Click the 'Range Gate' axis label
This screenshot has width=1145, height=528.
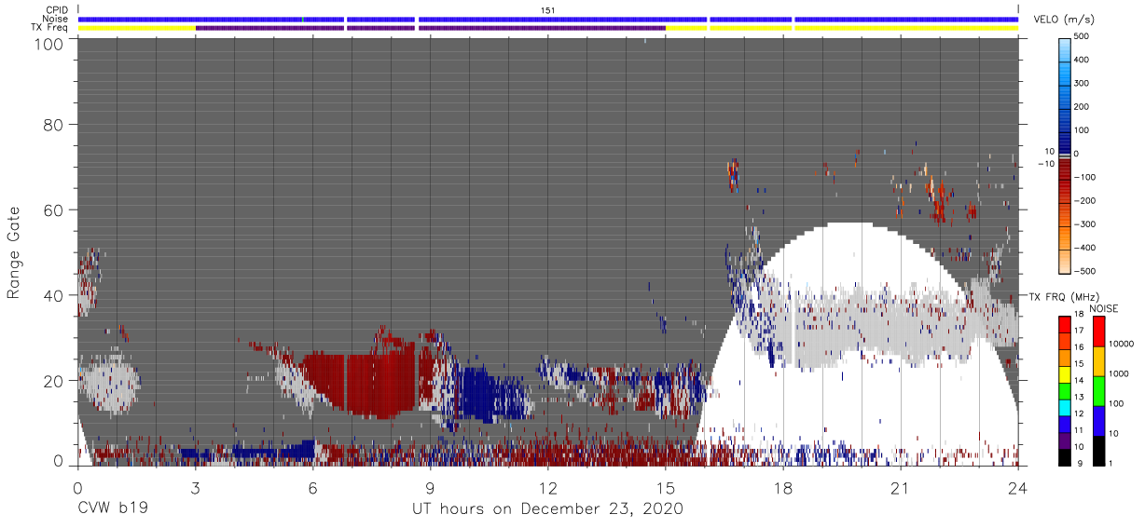pos(14,252)
